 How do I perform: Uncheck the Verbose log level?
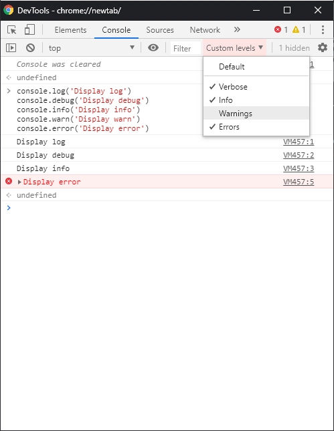tap(256, 87)
